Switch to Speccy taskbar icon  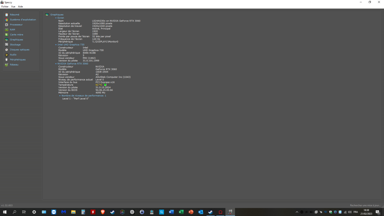pyautogui.click(x=230, y=212)
